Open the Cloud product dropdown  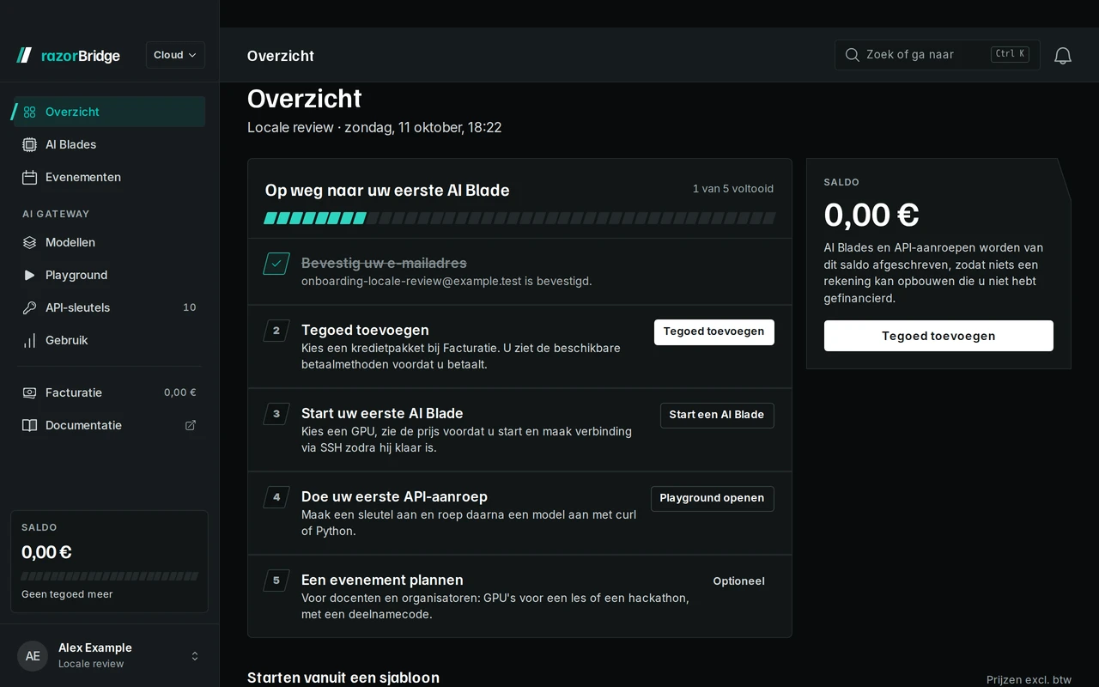pyautogui.click(x=175, y=55)
